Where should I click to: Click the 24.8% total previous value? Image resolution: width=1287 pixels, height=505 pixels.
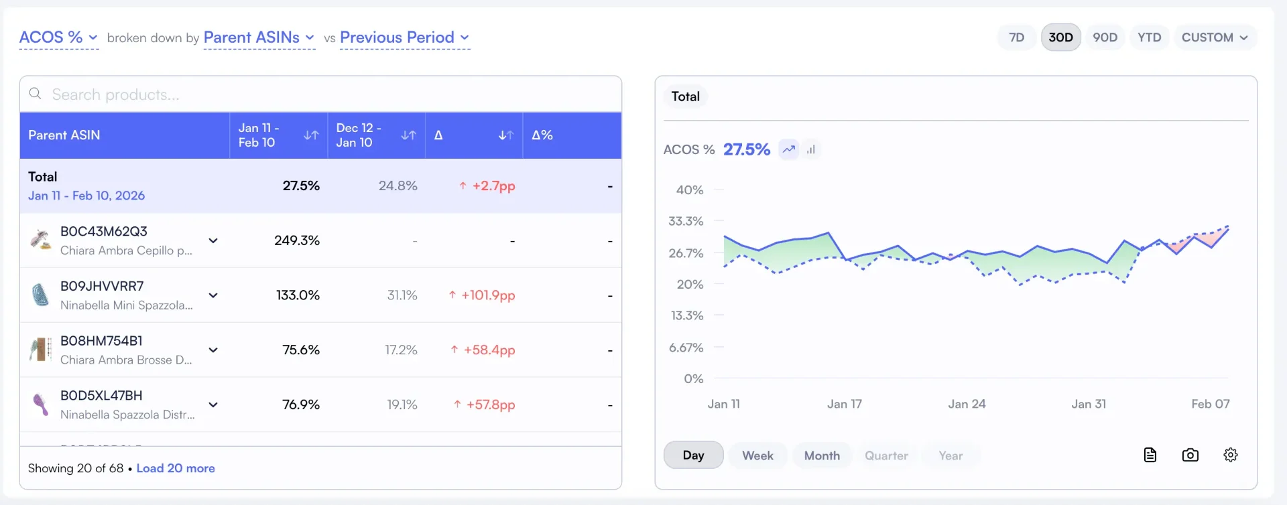[398, 186]
